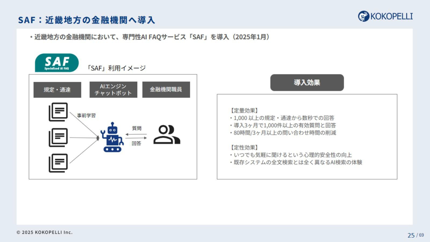Click the line 既存システムの全文検索とは全く異なるAI検索の体験
The height and width of the screenshot is (242, 430).
point(296,162)
